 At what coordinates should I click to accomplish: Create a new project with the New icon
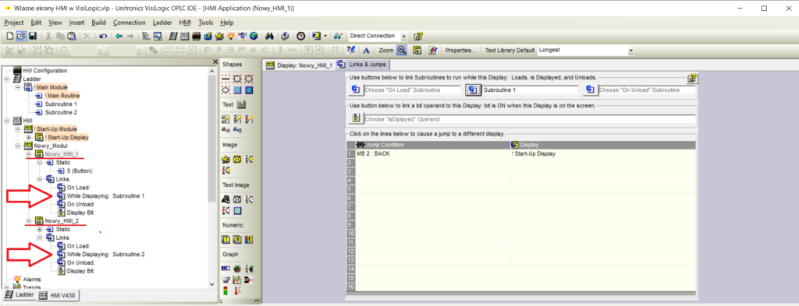click(9, 36)
